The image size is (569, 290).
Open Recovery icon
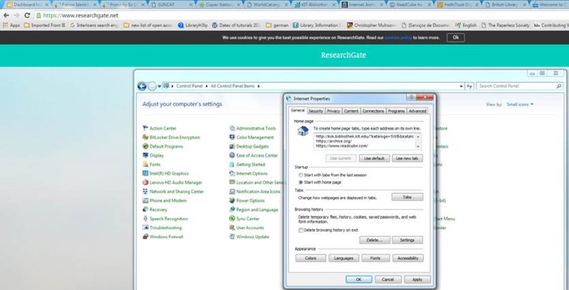pos(146,209)
